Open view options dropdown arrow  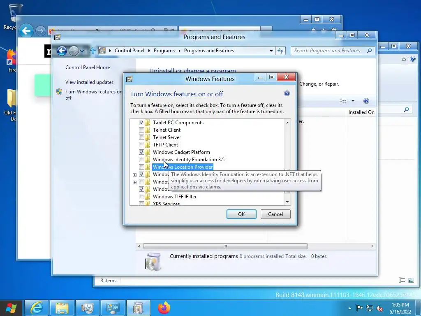[353, 101]
